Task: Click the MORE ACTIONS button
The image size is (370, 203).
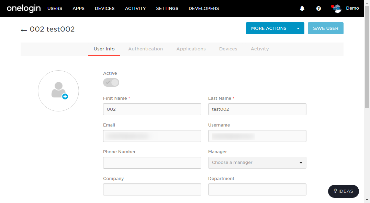Action: coord(269,28)
